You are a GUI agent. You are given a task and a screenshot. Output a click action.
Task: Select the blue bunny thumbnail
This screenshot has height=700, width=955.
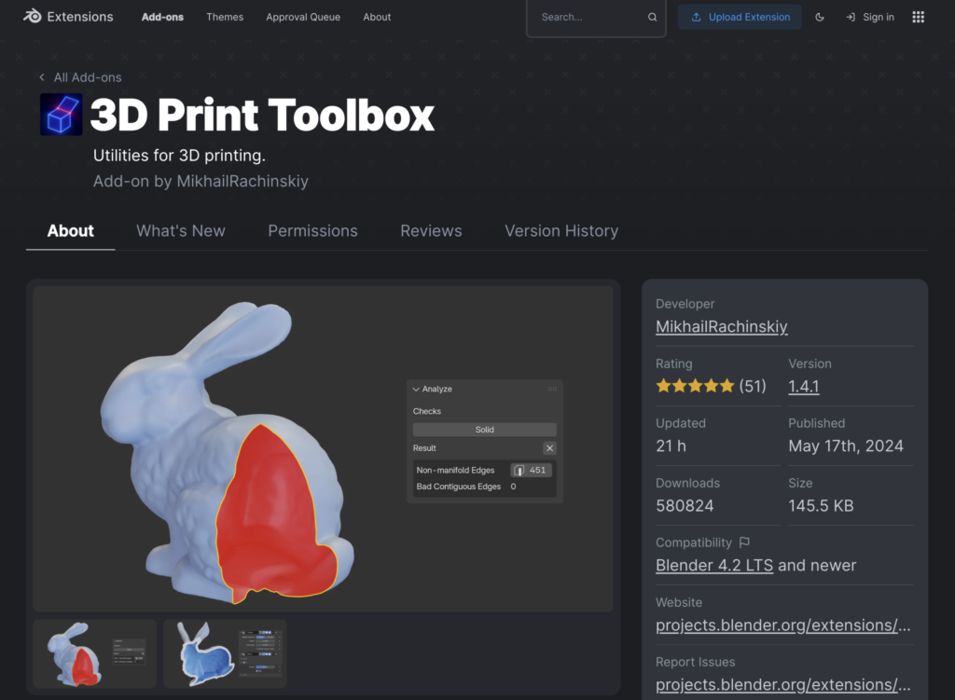pyautogui.click(x=226, y=653)
